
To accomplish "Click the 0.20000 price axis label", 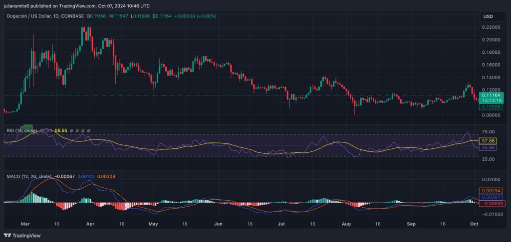I will (x=492, y=40).
